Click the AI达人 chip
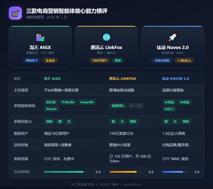The image size is (213, 189). click(169, 109)
